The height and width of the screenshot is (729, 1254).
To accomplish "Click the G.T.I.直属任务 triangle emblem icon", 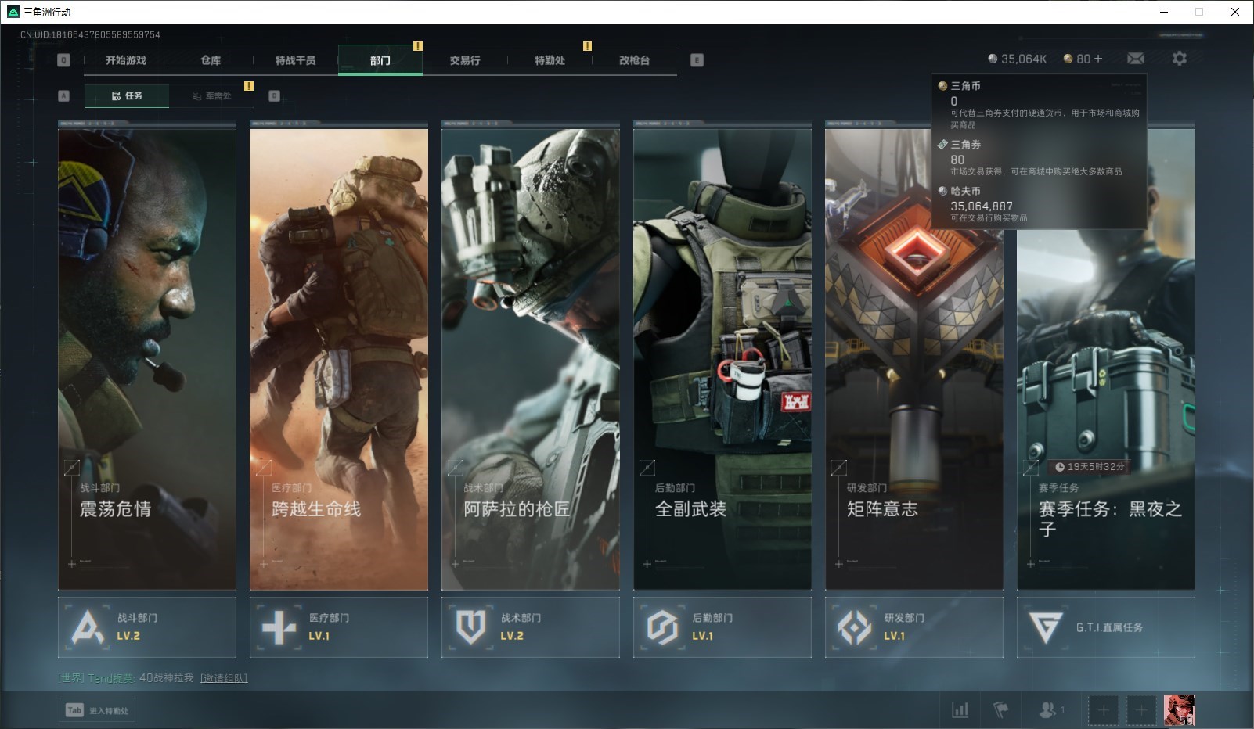I will 1046,627.
